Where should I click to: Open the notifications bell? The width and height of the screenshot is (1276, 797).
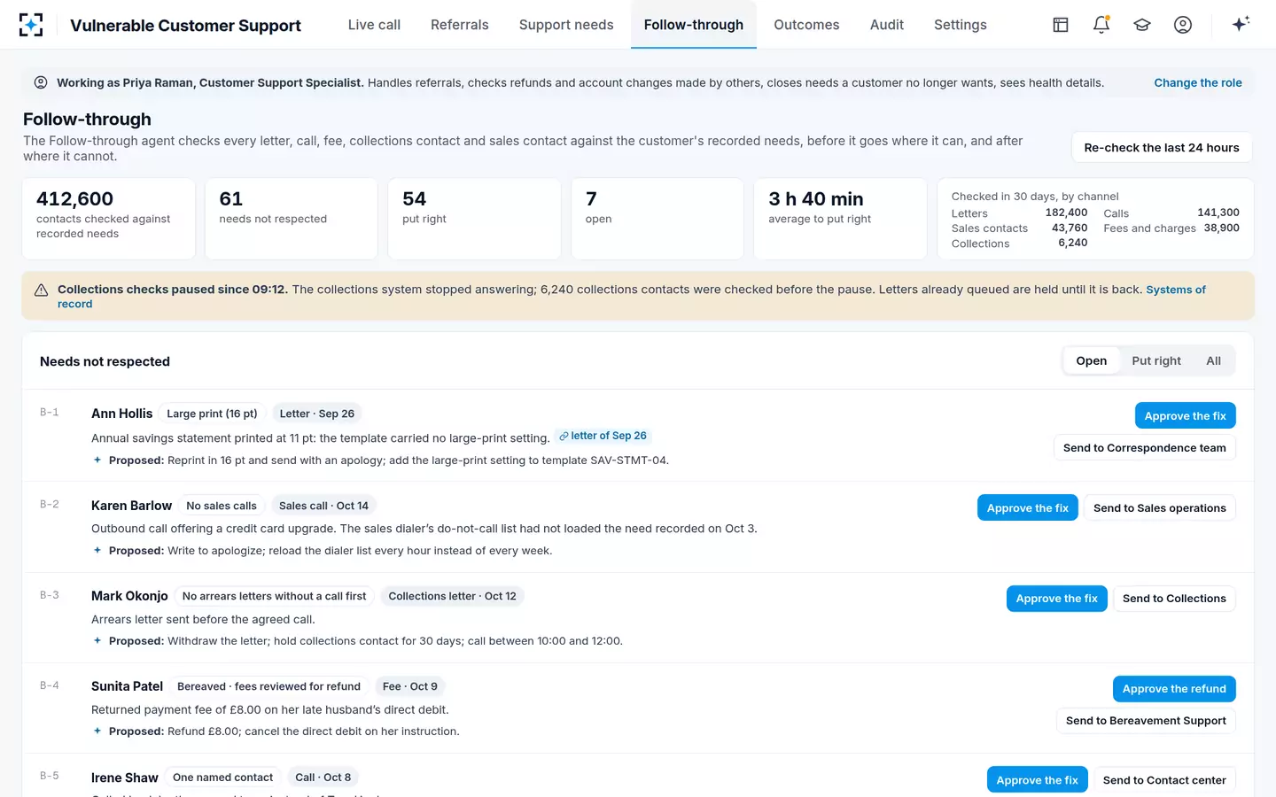1101,25
